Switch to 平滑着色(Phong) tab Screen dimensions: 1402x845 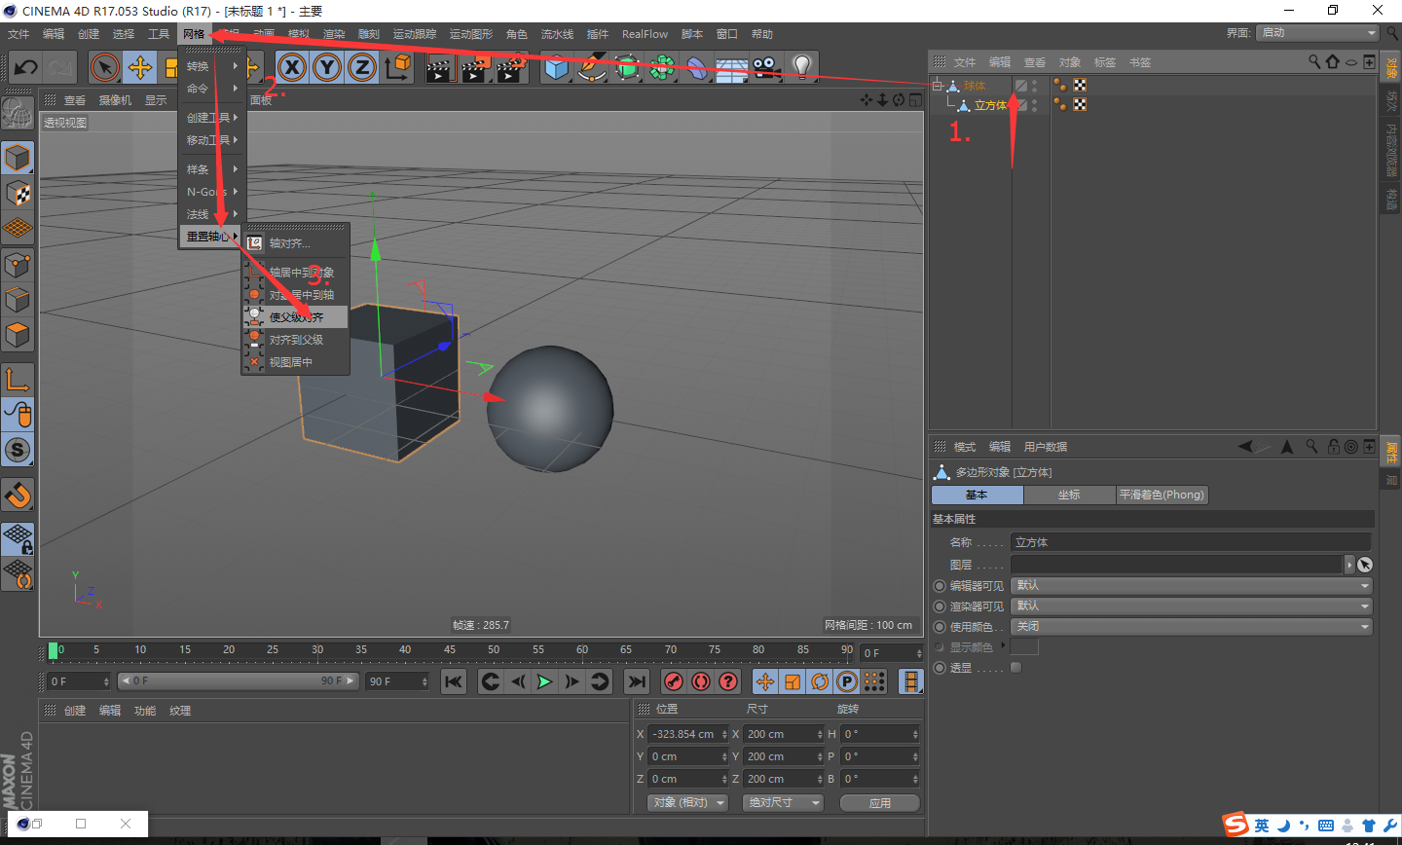click(1162, 495)
